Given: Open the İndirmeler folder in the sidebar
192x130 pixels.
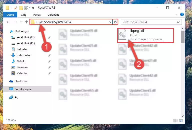Looking at the screenshot, I should pos(21,55).
